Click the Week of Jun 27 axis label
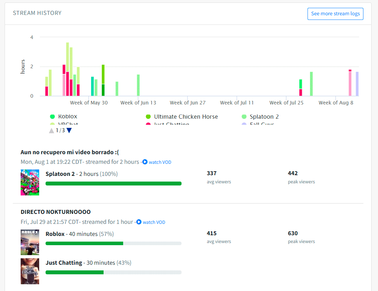Viewport: 378px width, 291px height. click(188, 103)
